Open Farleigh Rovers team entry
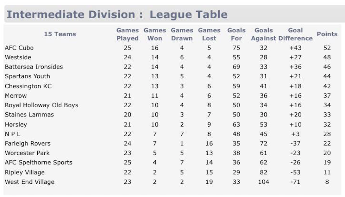345x197 pixels. click(x=28, y=143)
